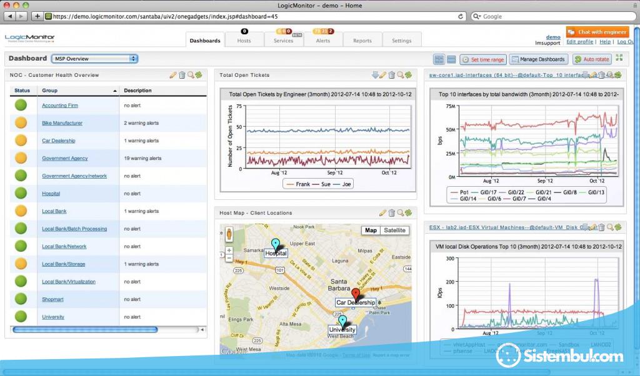The width and height of the screenshot is (640, 376).
Task: Open the Edit profile link
Action: (x=579, y=42)
